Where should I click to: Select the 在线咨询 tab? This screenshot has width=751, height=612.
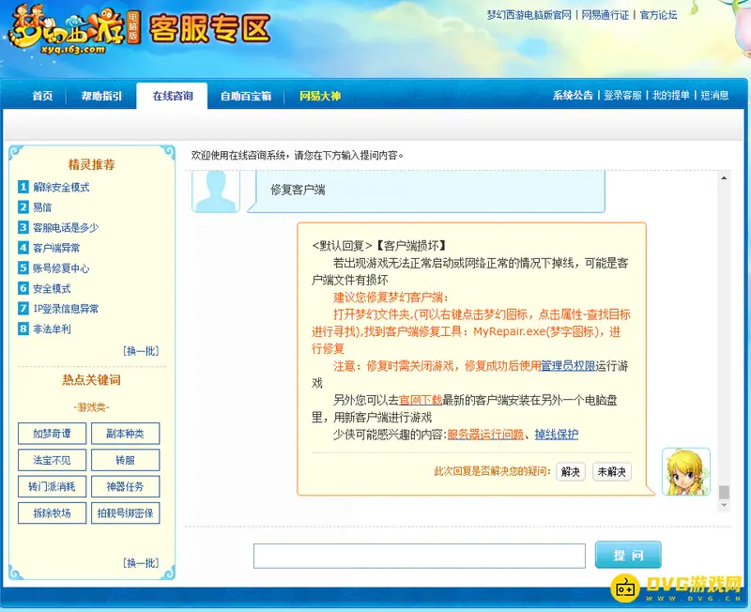(x=173, y=96)
